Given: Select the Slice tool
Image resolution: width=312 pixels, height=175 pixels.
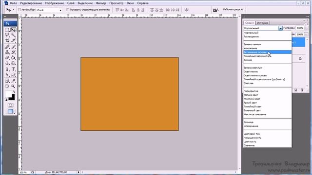Looking at the screenshot, I should (13, 40).
